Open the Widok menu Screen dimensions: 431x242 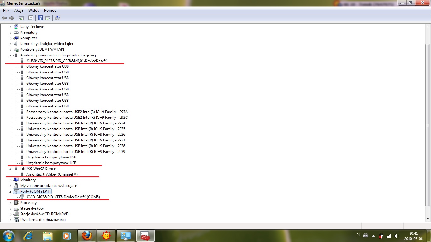tap(34, 10)
